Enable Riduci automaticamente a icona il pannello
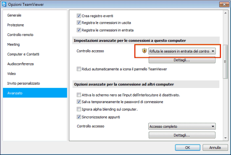 [79, 69]
